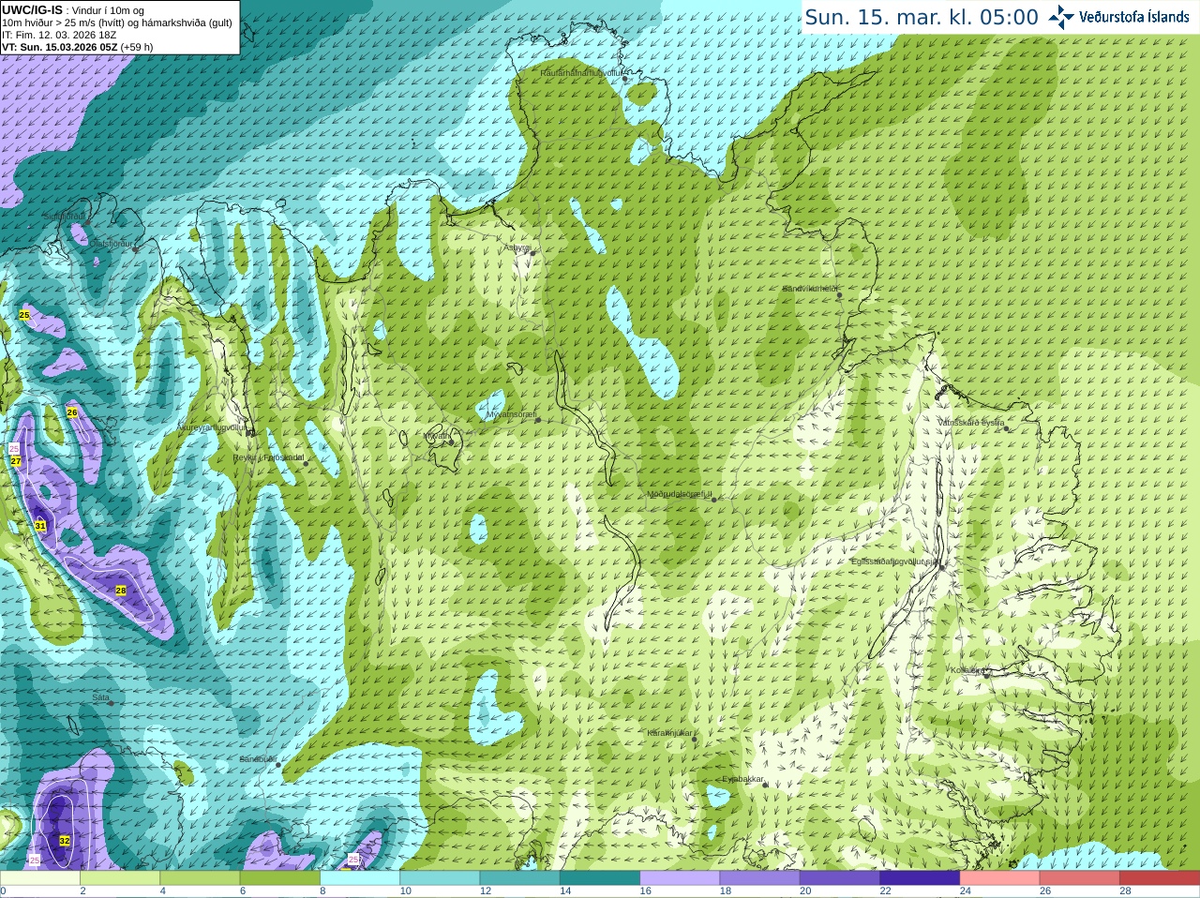Image resolution: width=1200 pixels, height=898 pixels.
Task: Click the VT: Sun. 15.03.2026 05Z line
Action: point(77,47)
